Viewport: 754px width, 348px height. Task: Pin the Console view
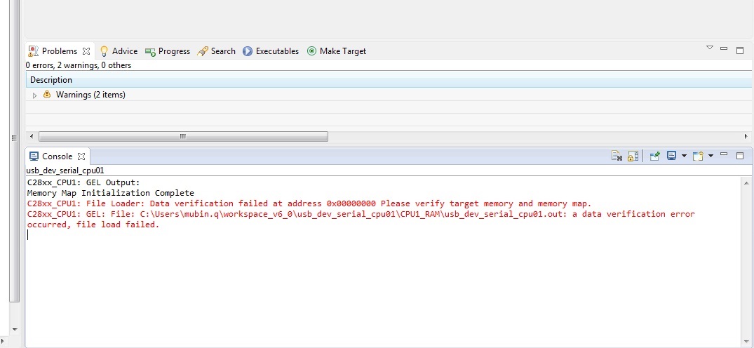click(654, 156)
